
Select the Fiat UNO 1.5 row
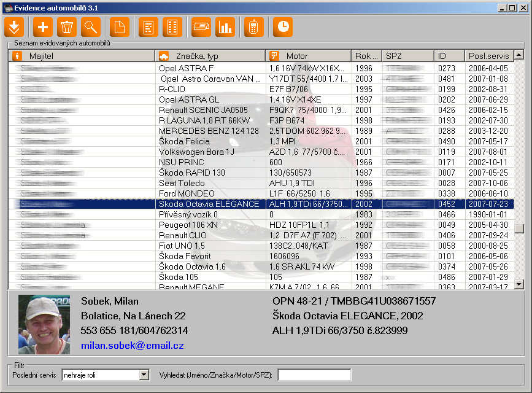261,246
